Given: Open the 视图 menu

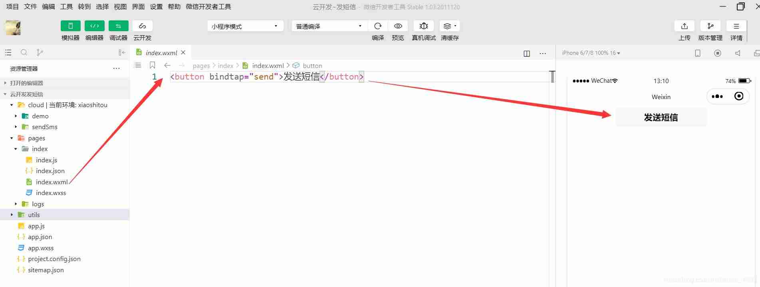Looking at the screenshot, I should coord(120,7).
